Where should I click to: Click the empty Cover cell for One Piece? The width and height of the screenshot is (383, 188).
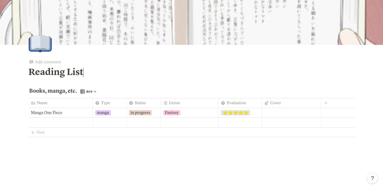point(292,113)
